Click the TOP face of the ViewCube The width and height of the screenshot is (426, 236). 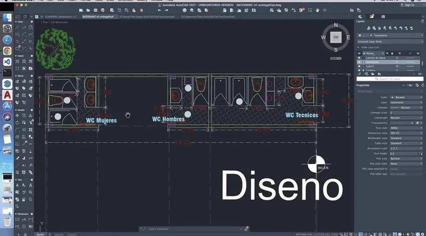[x=336, y=38]
